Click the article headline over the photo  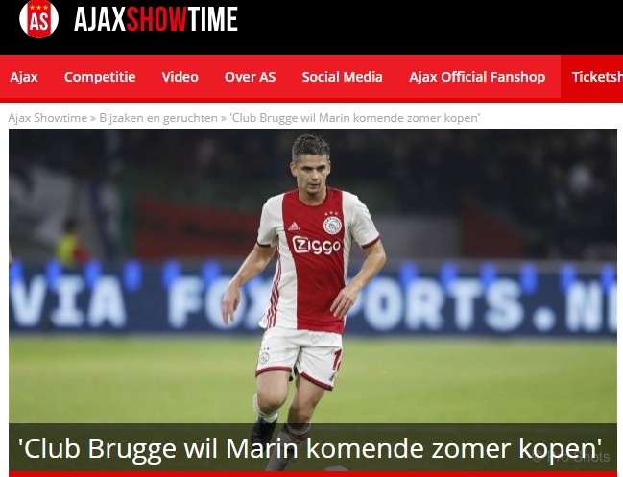310,448
